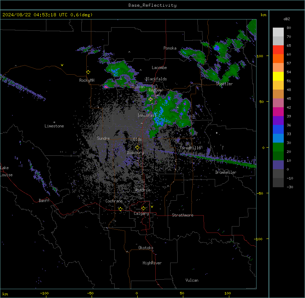Click the RedDeer label
Screen dimensions: 305x298
[x=156, y=90]
